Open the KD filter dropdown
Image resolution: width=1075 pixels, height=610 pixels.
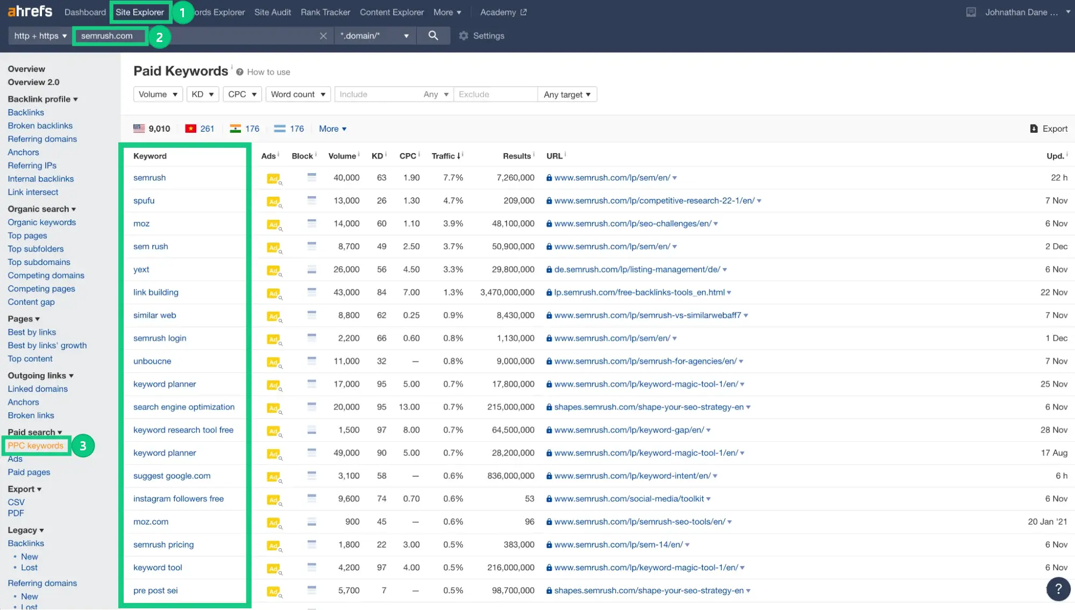(x=203, y=95)
